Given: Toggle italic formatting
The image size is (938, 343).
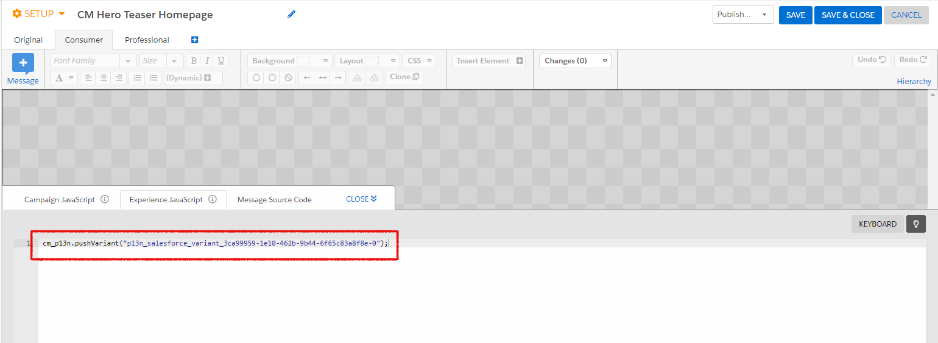Looking at the screenshot, I should (207, 61).
